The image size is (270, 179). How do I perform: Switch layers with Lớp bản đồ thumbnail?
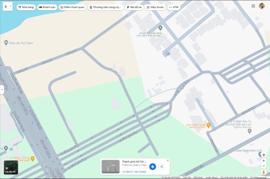(x=11, y=167)
